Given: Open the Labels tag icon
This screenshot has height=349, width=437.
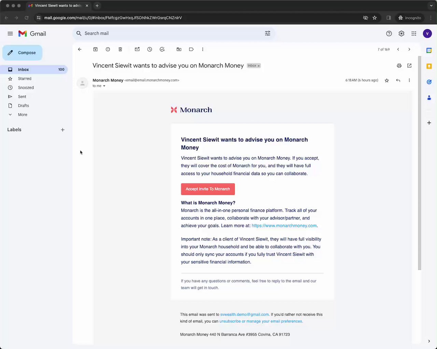Looking at the screenshot, I should pos(191,49).
